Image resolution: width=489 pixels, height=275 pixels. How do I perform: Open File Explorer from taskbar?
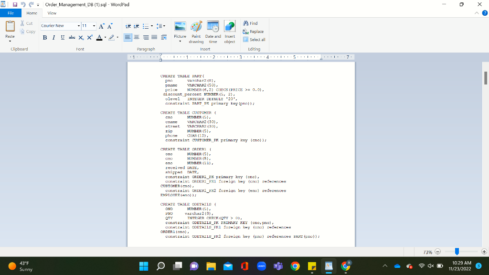coord(211,266)
